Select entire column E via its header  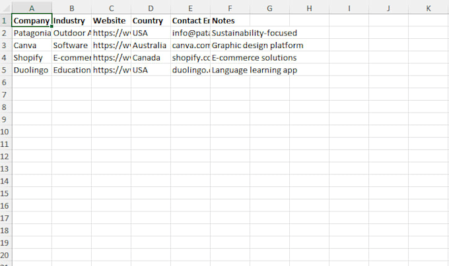pyautogui.click(x=190, y=9)
